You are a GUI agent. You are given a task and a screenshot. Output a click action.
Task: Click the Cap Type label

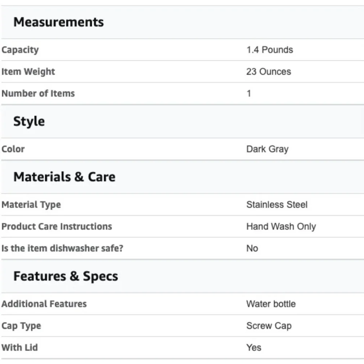(x=21, y=326)
